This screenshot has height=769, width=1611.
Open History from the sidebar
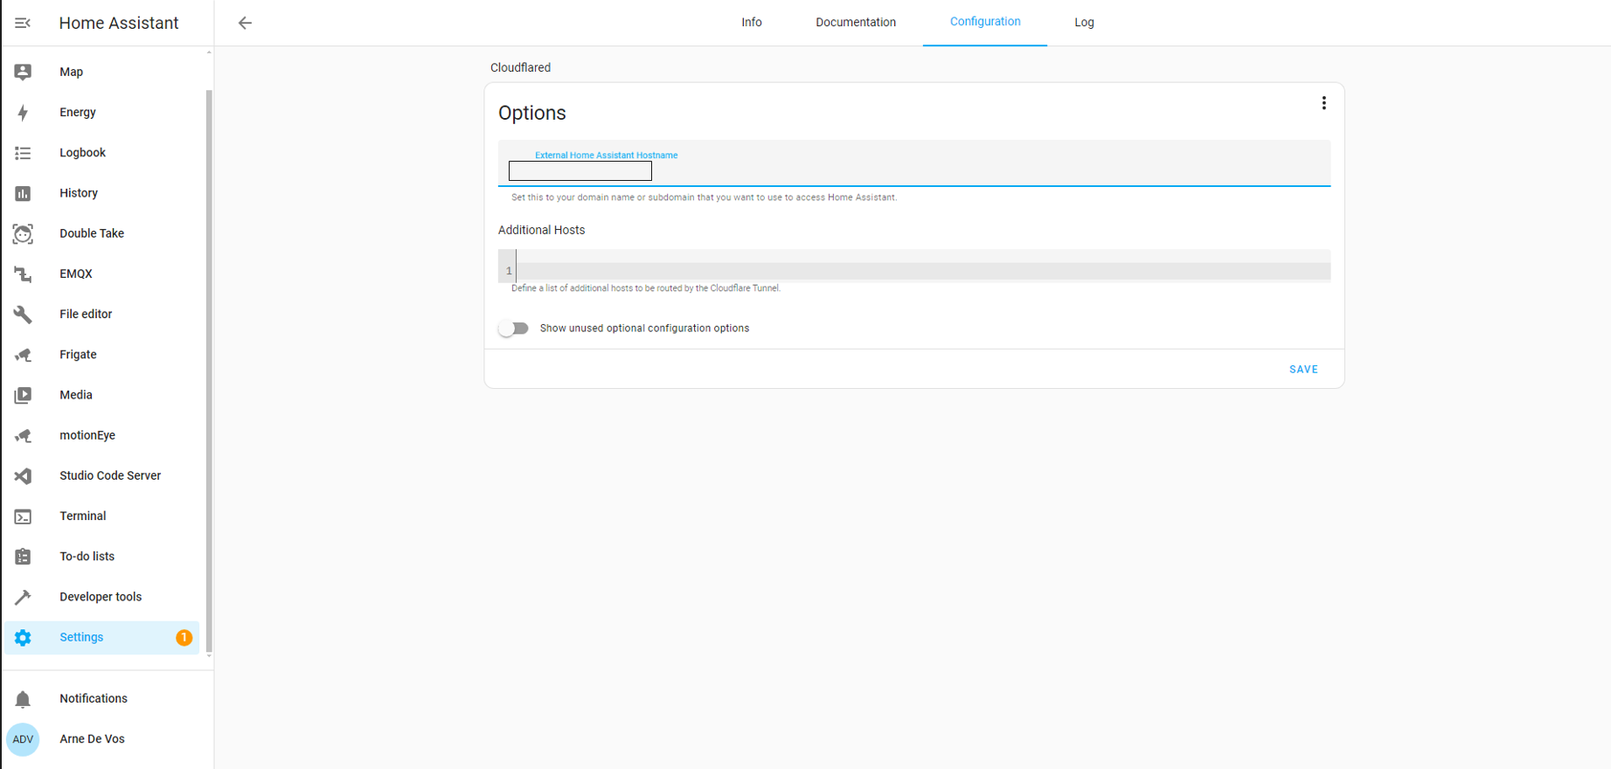click(101, 193)
